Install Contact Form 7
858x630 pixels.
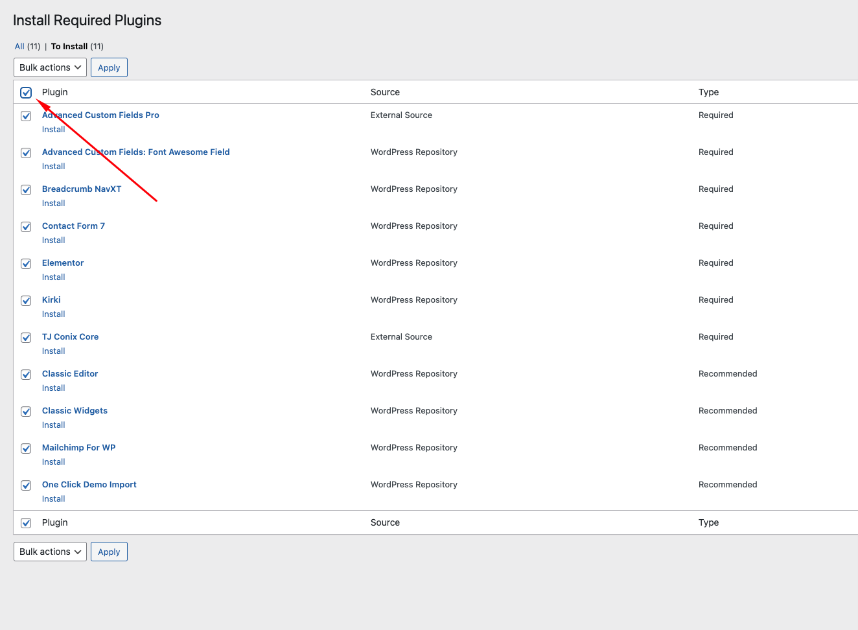(54, 240)
